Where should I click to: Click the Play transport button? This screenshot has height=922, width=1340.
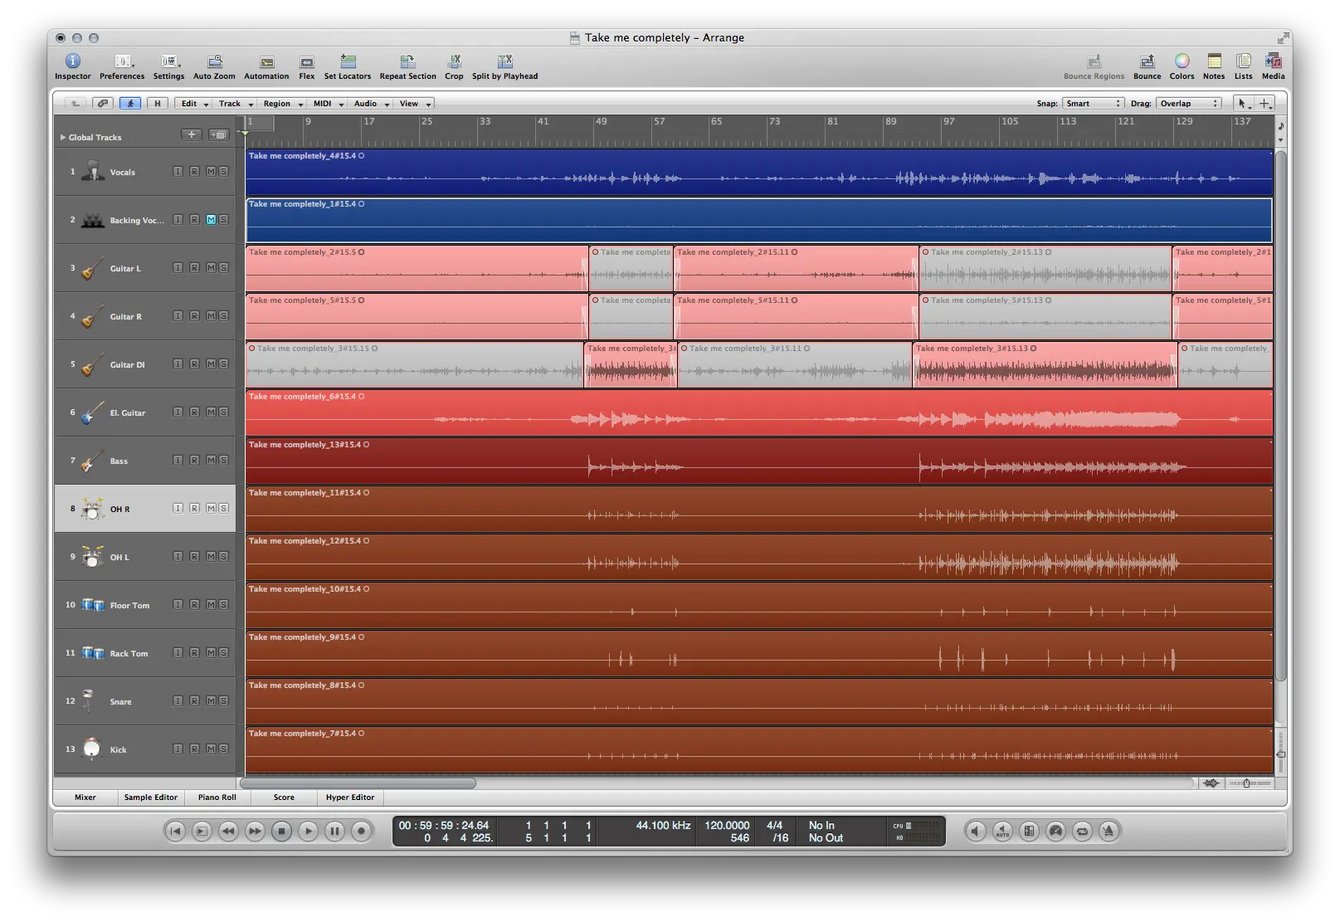click(x=308, y=831)
